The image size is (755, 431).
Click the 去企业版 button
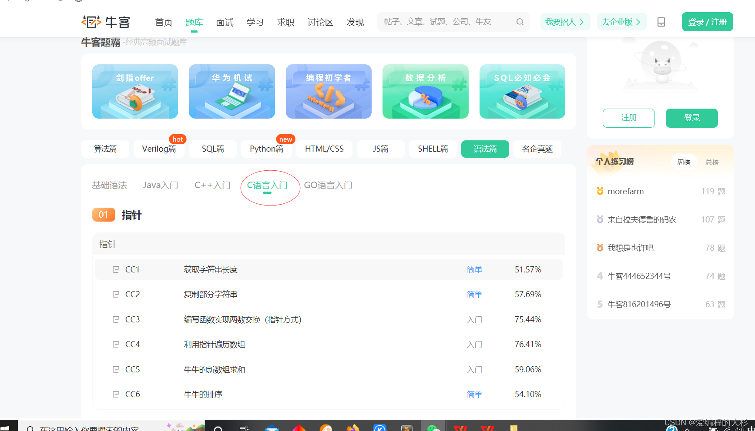[622, 22]
